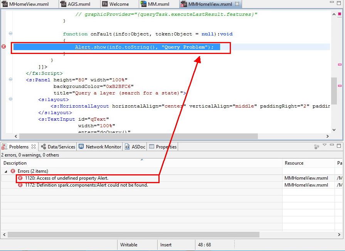Viewport: 345px width, 251px height.
Task: Collapse the Errors (2 items) tree node
Action: [x=6, y=171]
